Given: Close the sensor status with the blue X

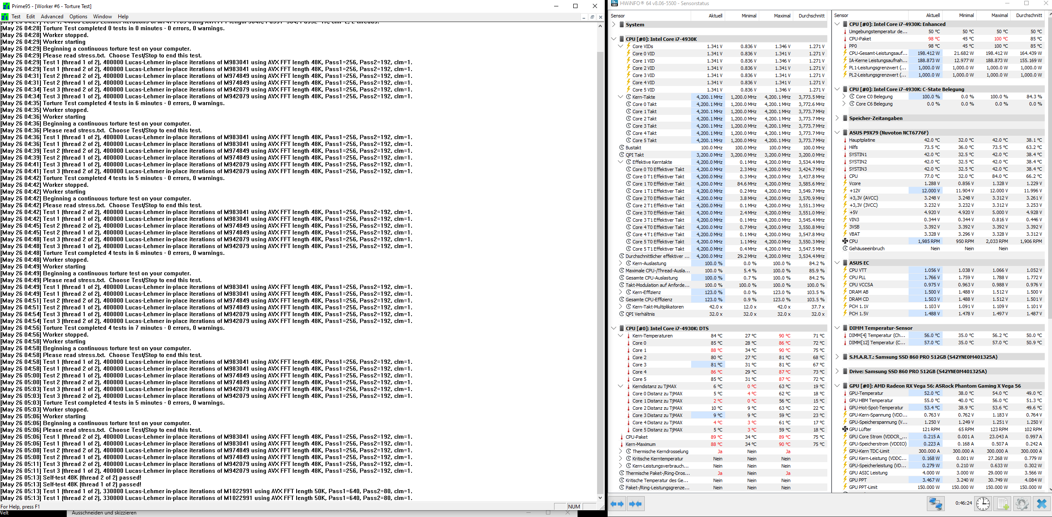Looking at the screenshot, I should [1041, 504].
